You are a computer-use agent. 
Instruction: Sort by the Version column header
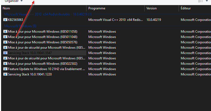162,8
